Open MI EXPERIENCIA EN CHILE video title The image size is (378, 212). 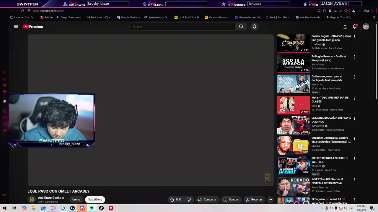point(330,160)
